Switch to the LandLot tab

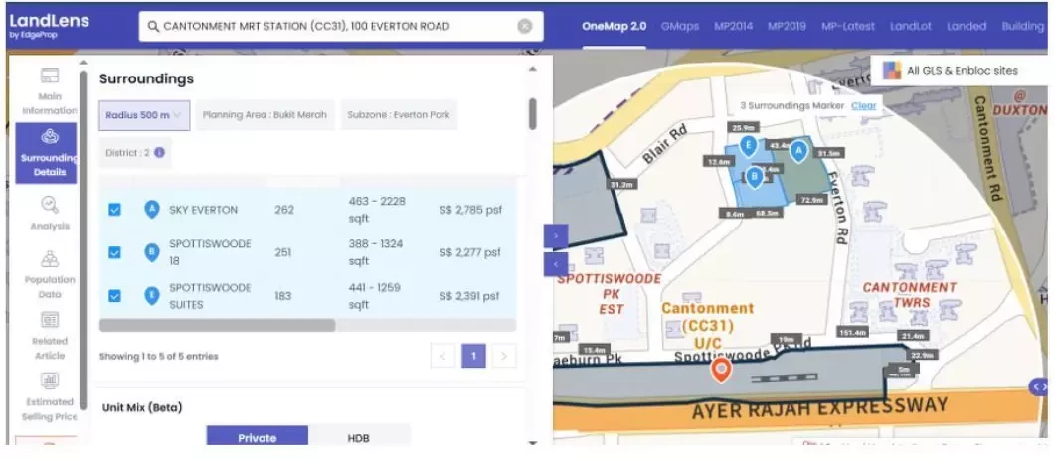coord(911,26)
